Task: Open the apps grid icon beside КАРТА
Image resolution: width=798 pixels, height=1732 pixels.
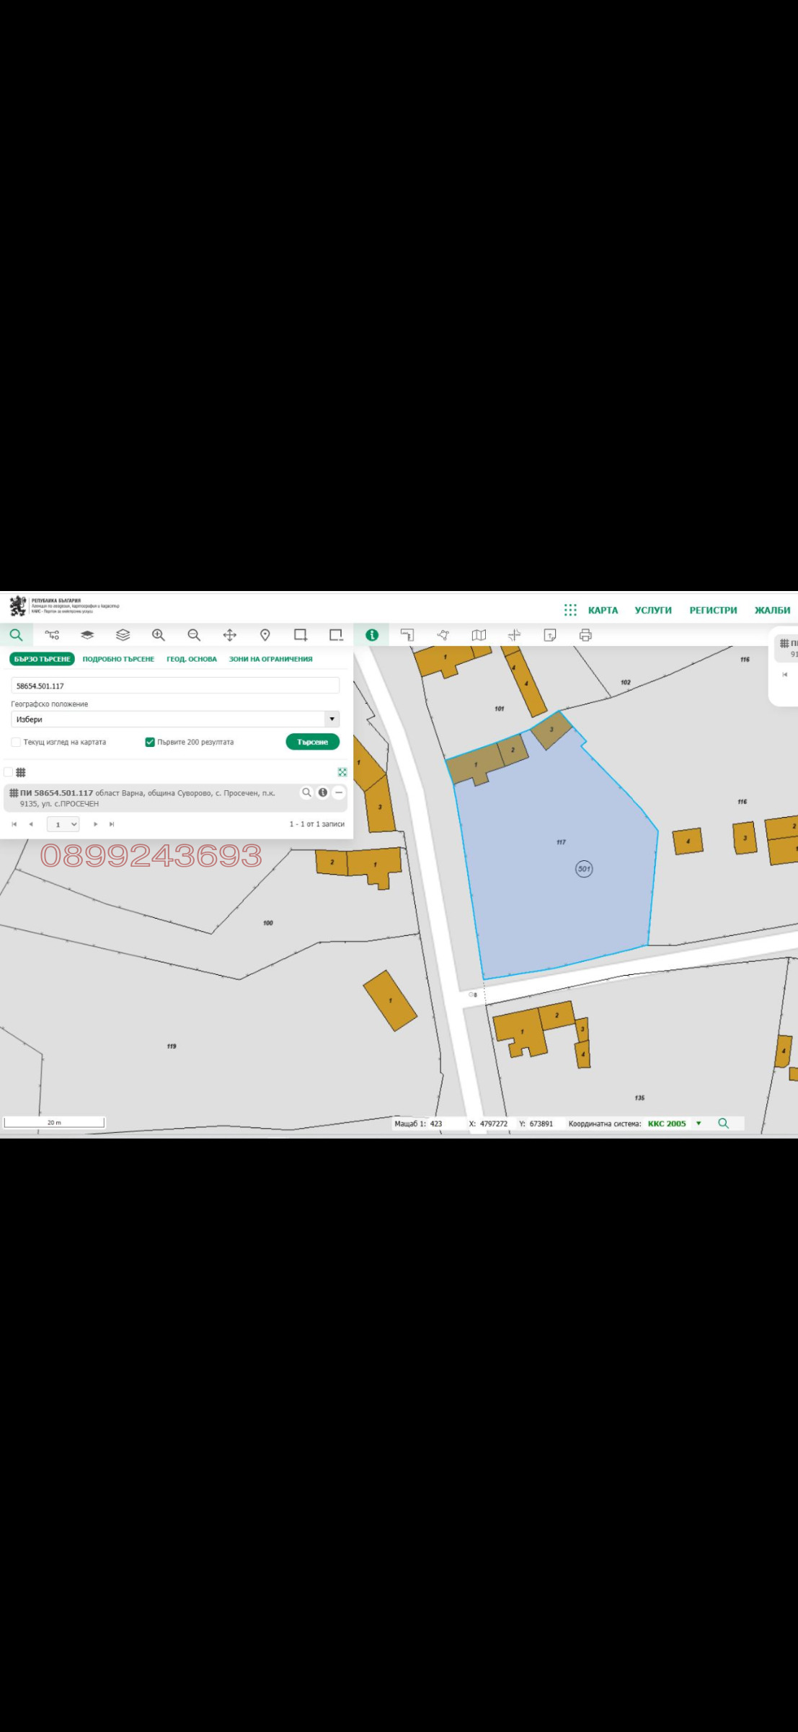Action: pos(570,610)
